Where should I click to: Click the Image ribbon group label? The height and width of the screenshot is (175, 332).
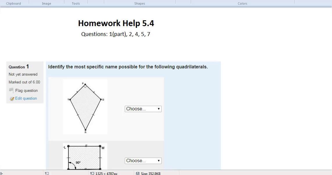(47, 3)
